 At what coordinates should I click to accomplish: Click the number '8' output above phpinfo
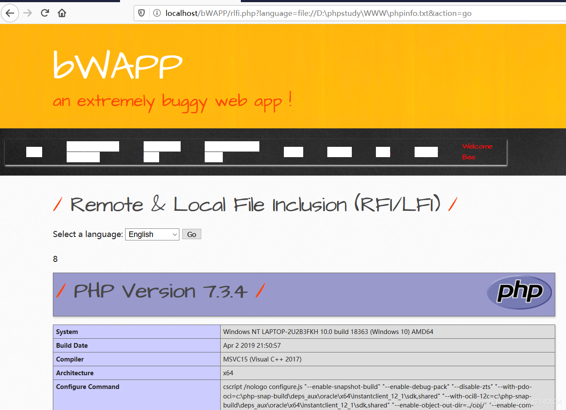(x=55, y=259)
